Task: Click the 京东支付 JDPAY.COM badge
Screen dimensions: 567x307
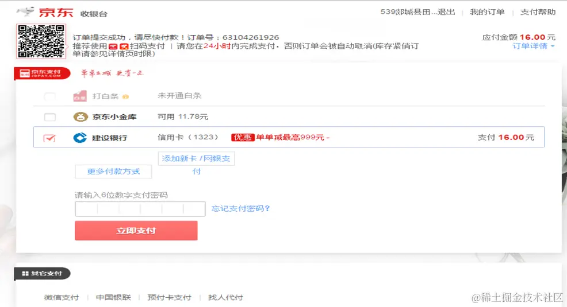Action: (x=42, y=73)
